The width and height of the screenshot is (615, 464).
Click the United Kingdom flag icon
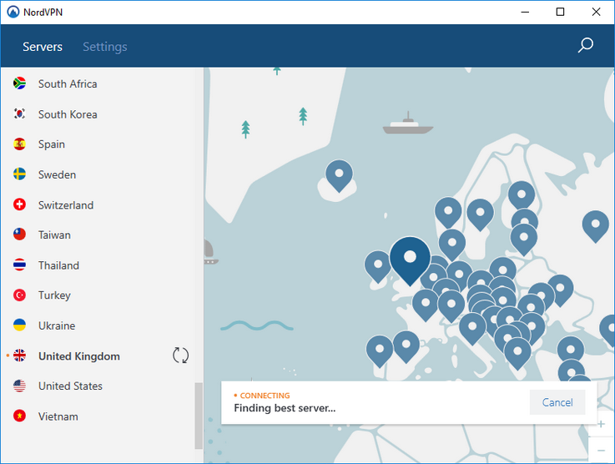[x=19, y=356]
